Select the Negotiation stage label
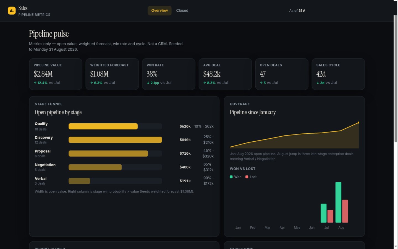The height and width of the screenshot is (249, 398). point(45,165)
